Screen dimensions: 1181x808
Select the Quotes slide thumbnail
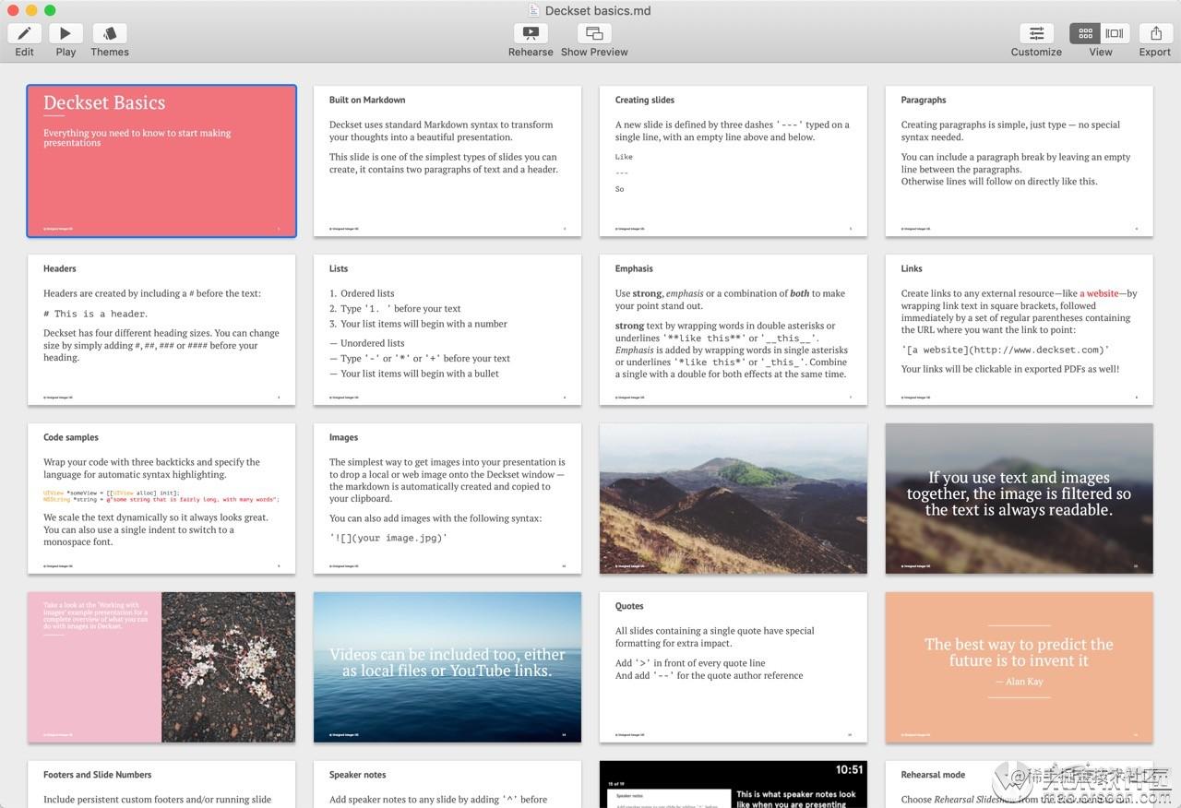point(734,668)
